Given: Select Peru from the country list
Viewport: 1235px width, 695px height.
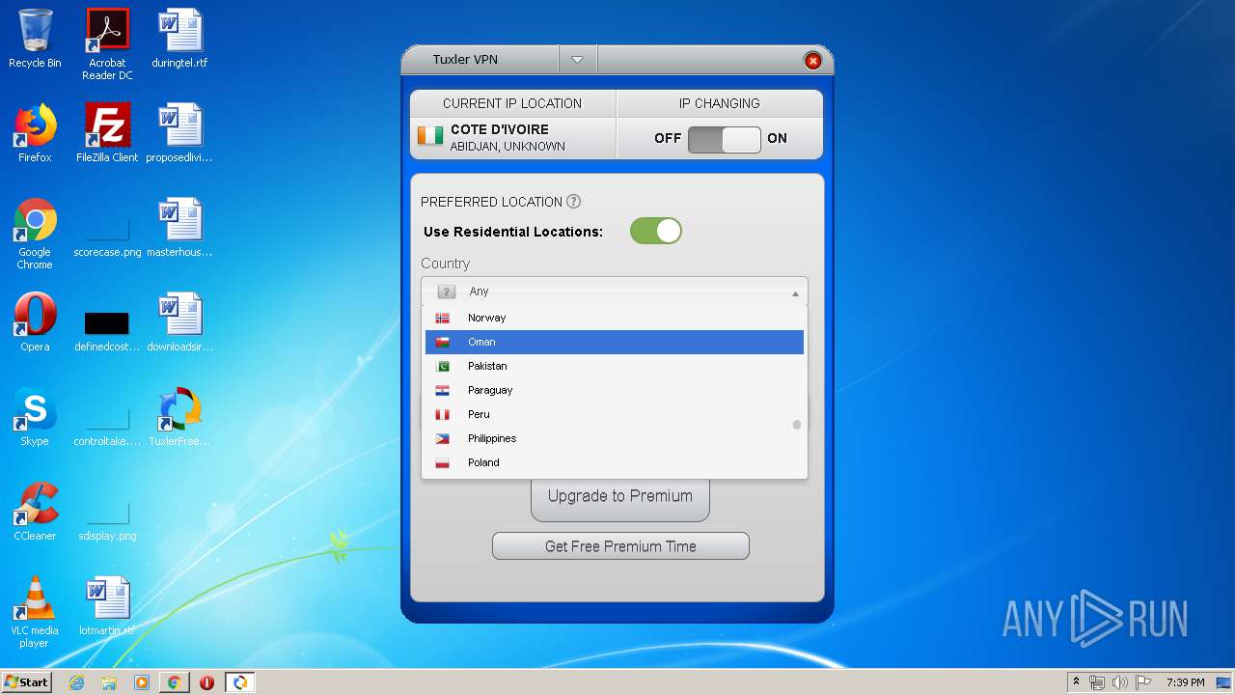Looking at the screenshot, I should click(x=615, y=414).
